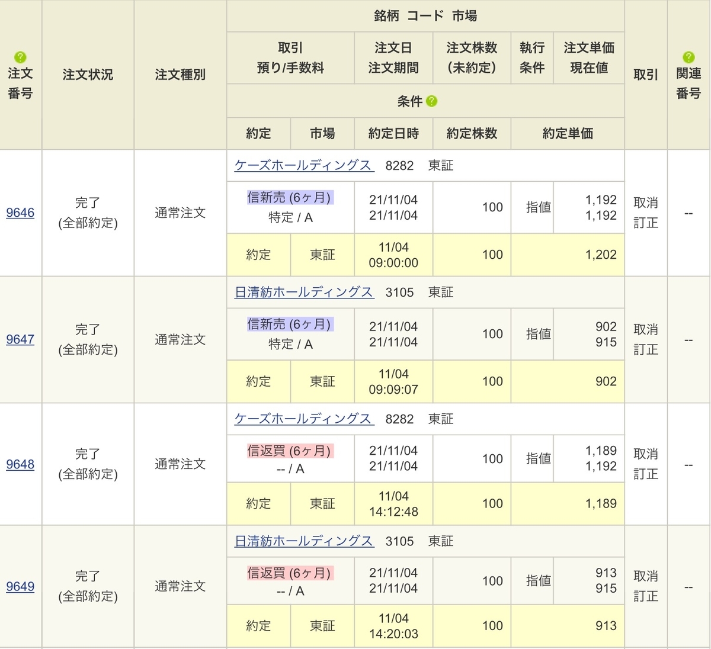711x649 pixels.
Task: Click execution time 14:20:03
Action: click(x=393, y=633)
